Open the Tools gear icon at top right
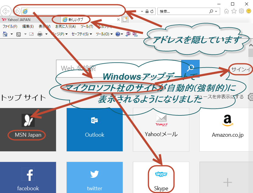The height and width of the screenshot is (193, 253). click(241, 11)
